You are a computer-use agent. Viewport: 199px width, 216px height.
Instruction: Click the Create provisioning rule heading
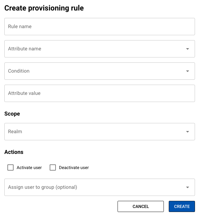tap(44, 8)
